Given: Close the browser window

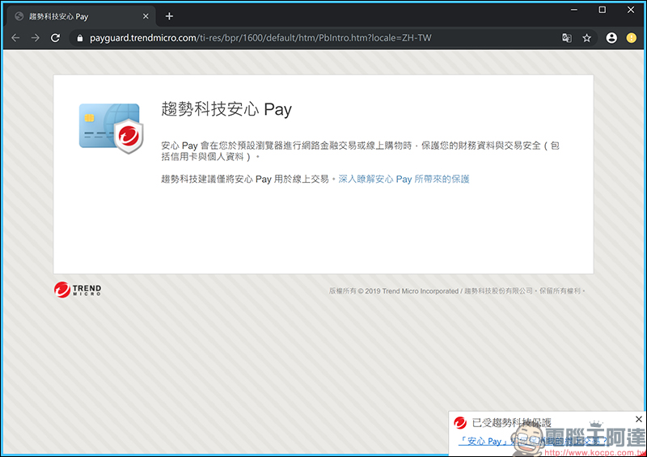Looking at the screenshot, I should point(631,10).
